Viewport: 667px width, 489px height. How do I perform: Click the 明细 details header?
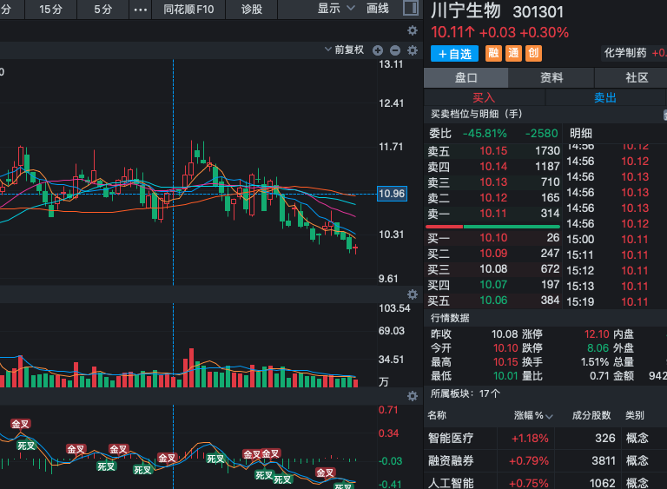click(581, 134)
